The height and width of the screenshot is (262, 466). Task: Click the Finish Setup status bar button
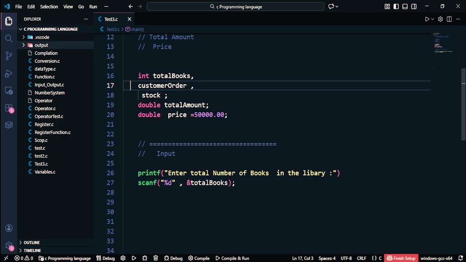coord(401,258)
